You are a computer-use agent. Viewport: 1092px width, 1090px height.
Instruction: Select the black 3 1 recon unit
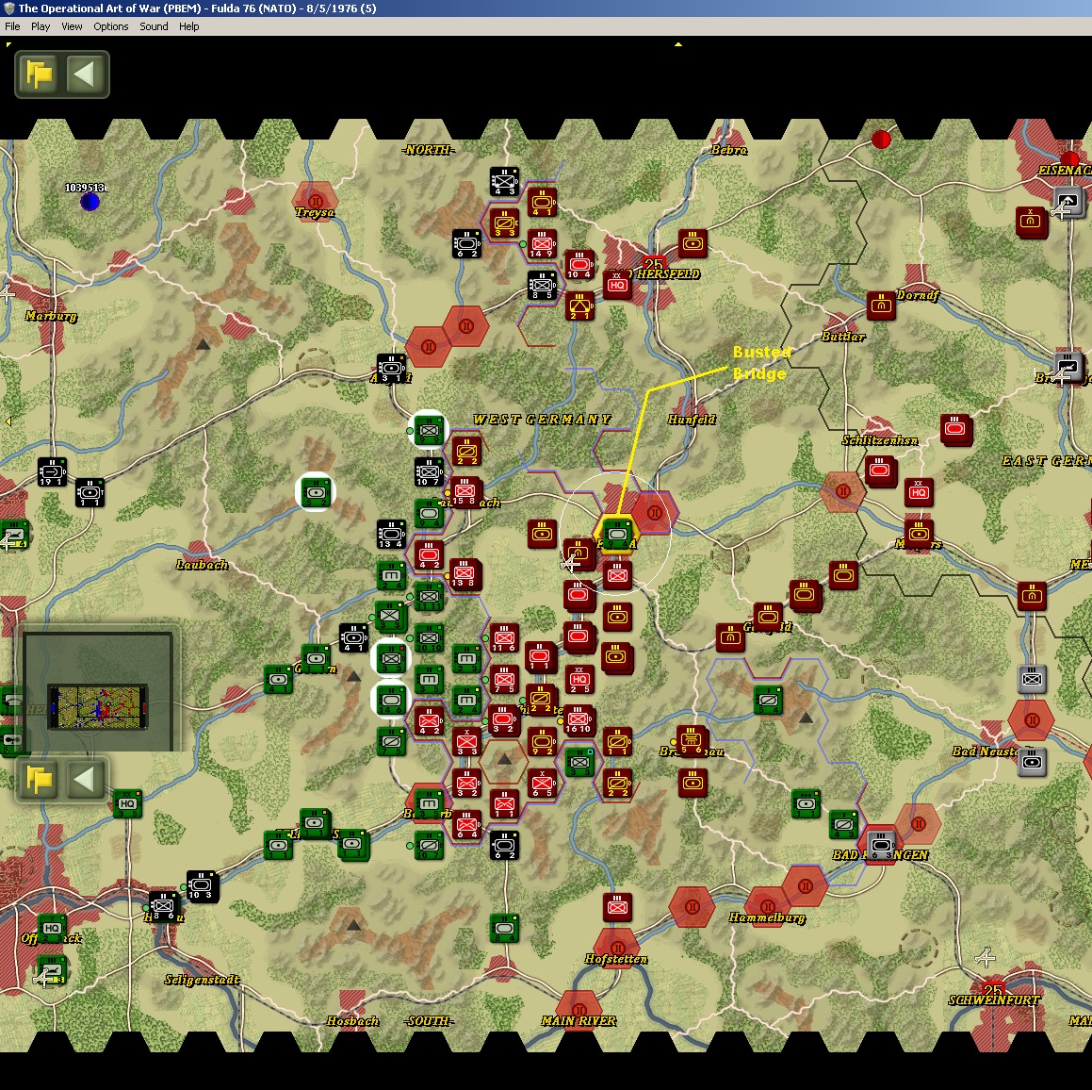click(x=391, y=369)
